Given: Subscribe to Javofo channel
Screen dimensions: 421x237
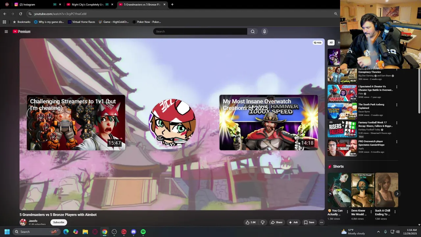Looking at the screenshot, I should pyautogui.click(x=59, y=223).
